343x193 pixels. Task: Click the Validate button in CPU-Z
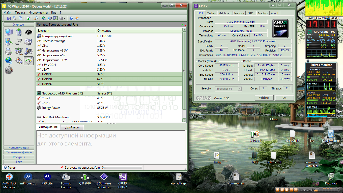[264, 98]
